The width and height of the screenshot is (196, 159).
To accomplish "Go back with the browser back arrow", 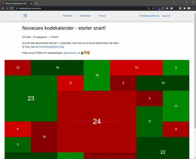I will 3,8.
